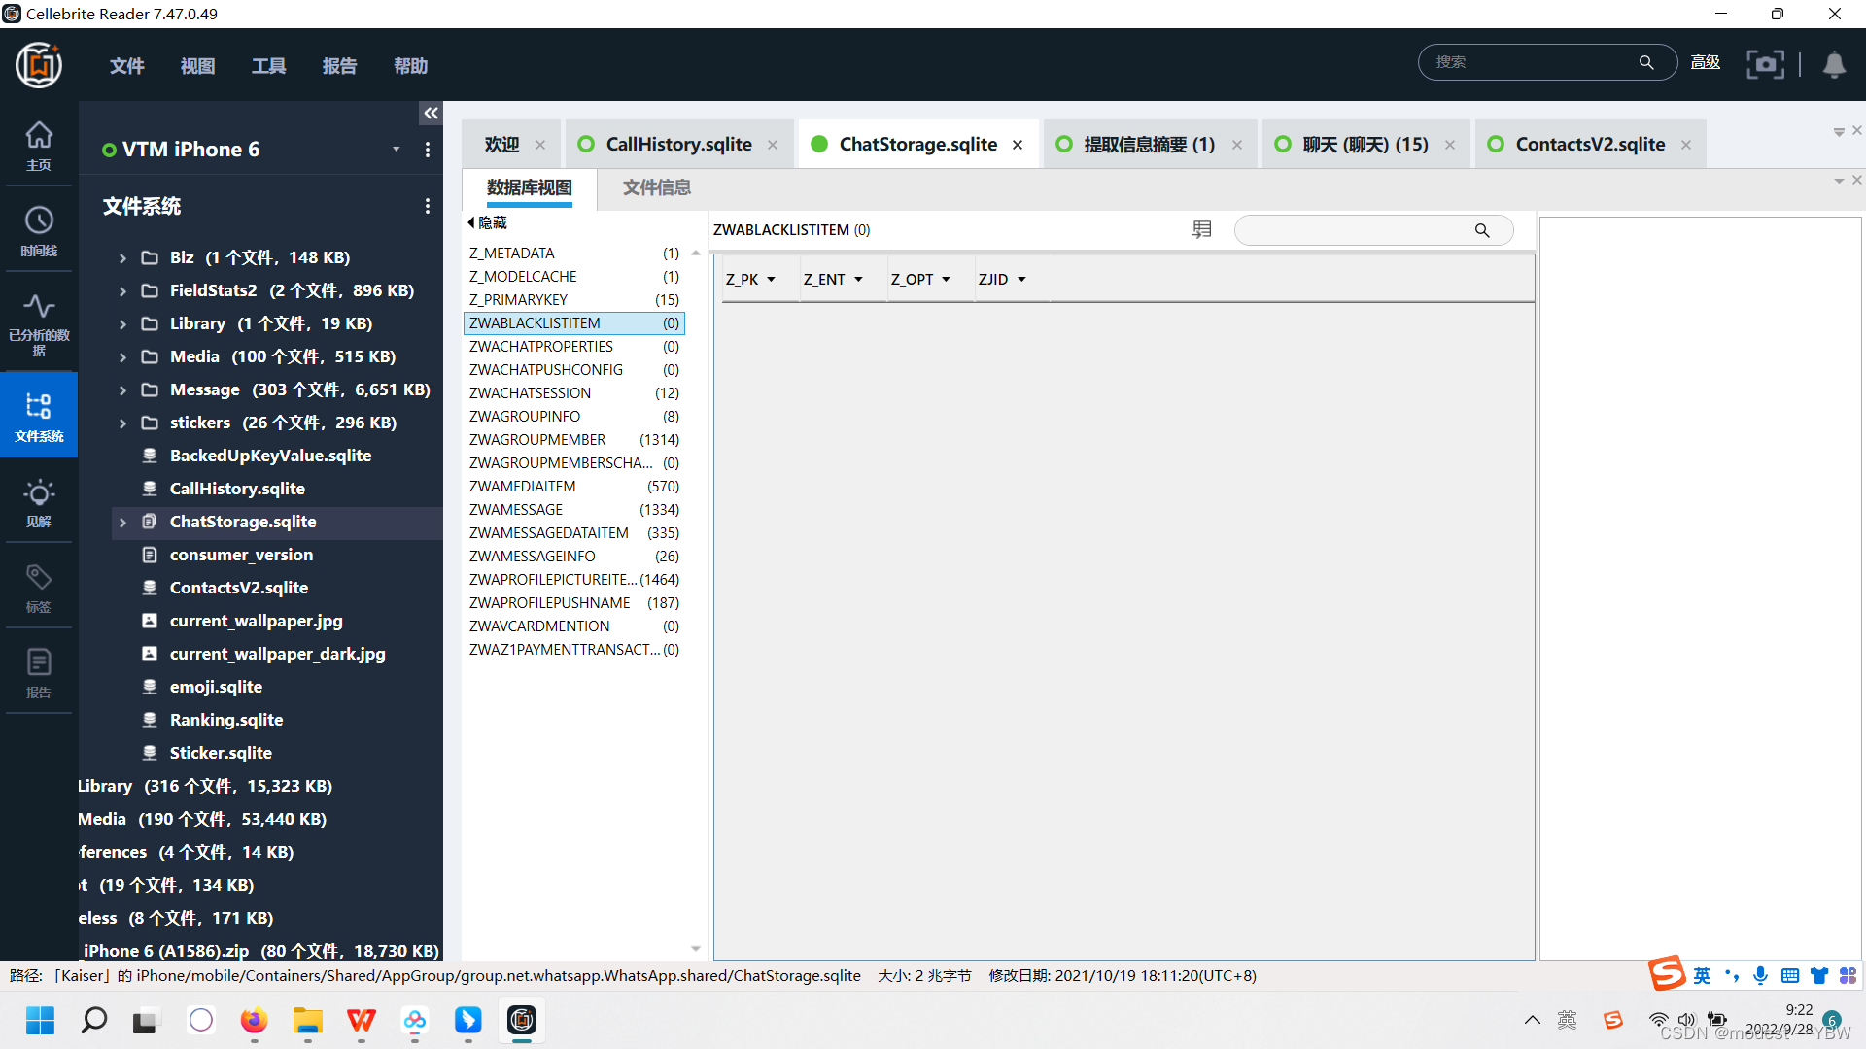Open the Timeline (时间线) sidebar icon

point(39,231)
